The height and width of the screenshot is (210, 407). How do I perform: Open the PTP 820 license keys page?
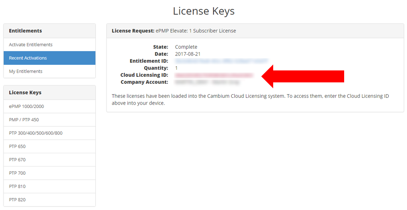click(x=18, y=200)
